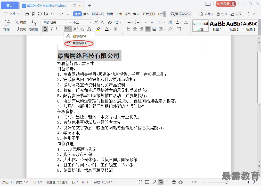Select the Format Painter (格式刷)
The width and height of the screenshot is (261, 186).
(33, 25)
